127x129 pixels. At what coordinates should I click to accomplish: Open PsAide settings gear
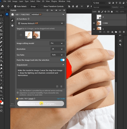(12, 26)
